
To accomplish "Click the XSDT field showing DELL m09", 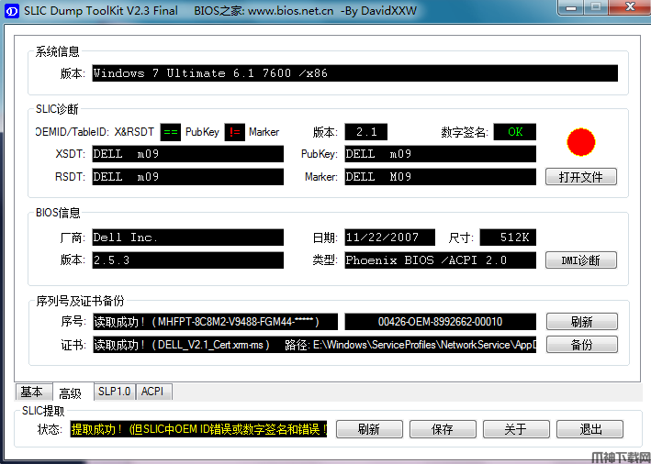I will coord(187,154).
